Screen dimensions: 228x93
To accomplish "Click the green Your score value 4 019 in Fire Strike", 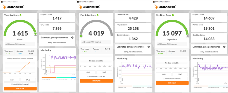I will coord(84,51).
